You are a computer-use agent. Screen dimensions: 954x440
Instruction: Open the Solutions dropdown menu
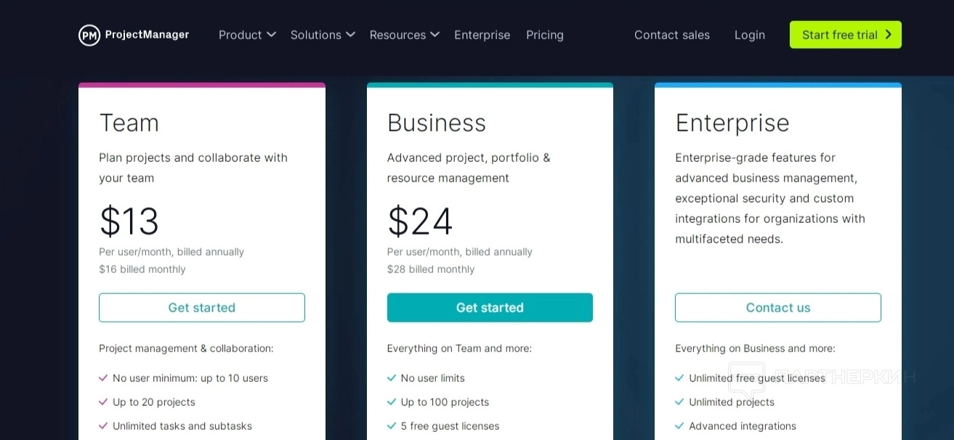click(323, 35)
